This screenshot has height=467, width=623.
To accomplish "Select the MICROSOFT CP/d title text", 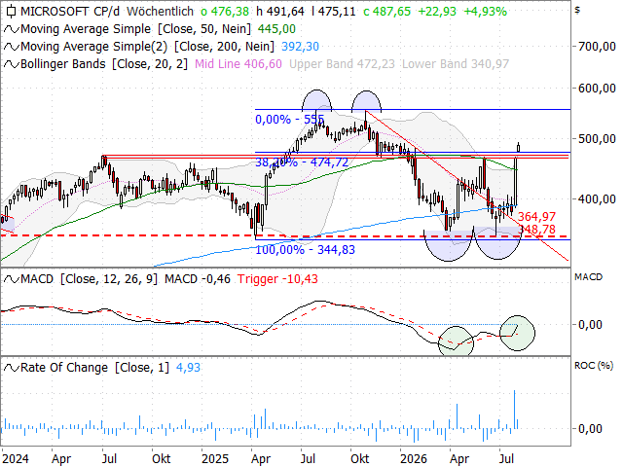I will pos(70,11).
